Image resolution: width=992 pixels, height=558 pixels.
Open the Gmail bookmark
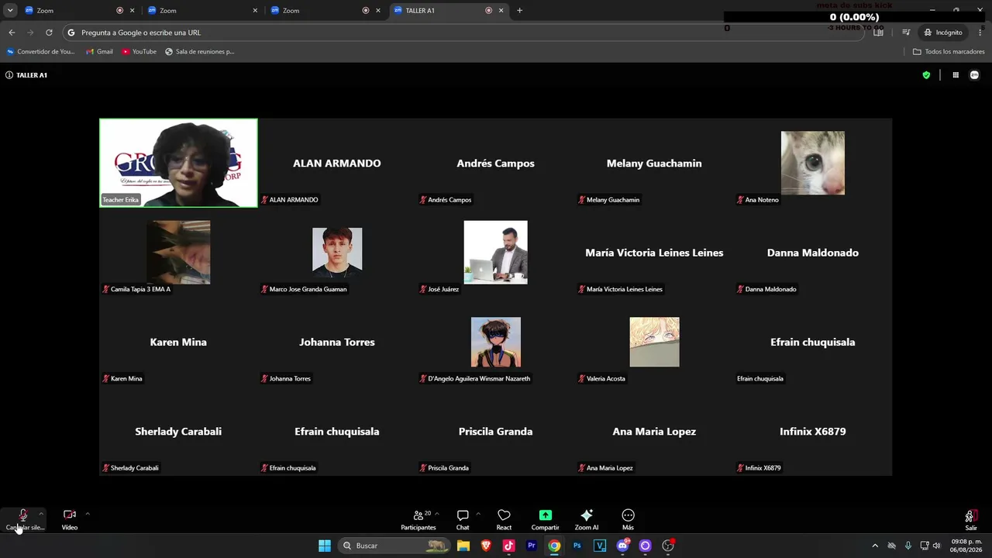point(98,52)
